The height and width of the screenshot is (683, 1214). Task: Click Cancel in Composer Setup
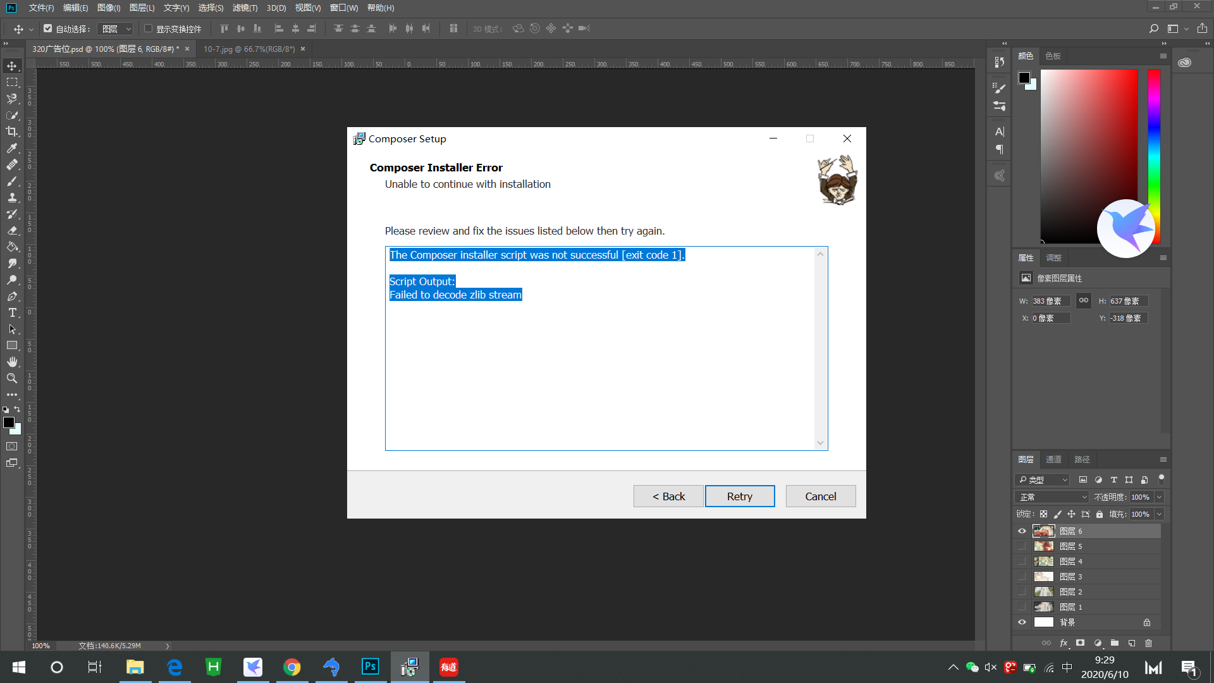(820, 496)
